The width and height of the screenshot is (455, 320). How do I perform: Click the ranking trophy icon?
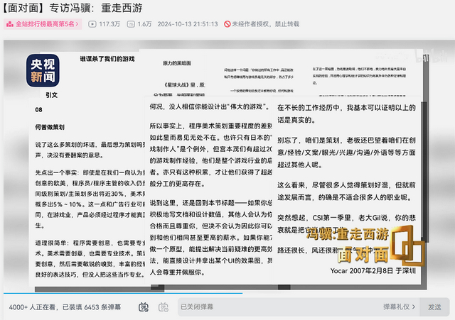click(10, 24)
